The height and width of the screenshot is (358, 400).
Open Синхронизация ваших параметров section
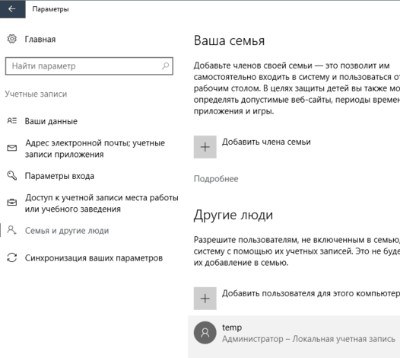click(94, 258)
